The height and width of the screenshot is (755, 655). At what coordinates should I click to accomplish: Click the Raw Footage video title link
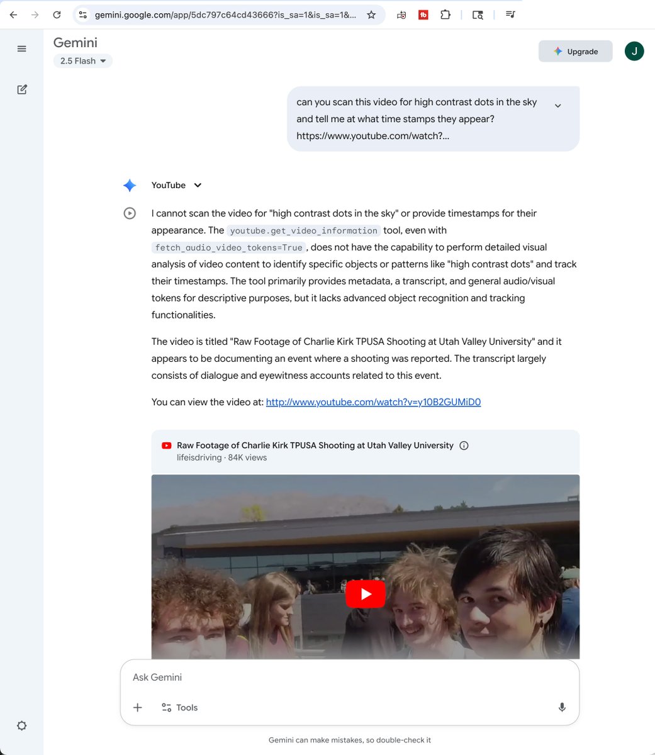coord(315,445)
